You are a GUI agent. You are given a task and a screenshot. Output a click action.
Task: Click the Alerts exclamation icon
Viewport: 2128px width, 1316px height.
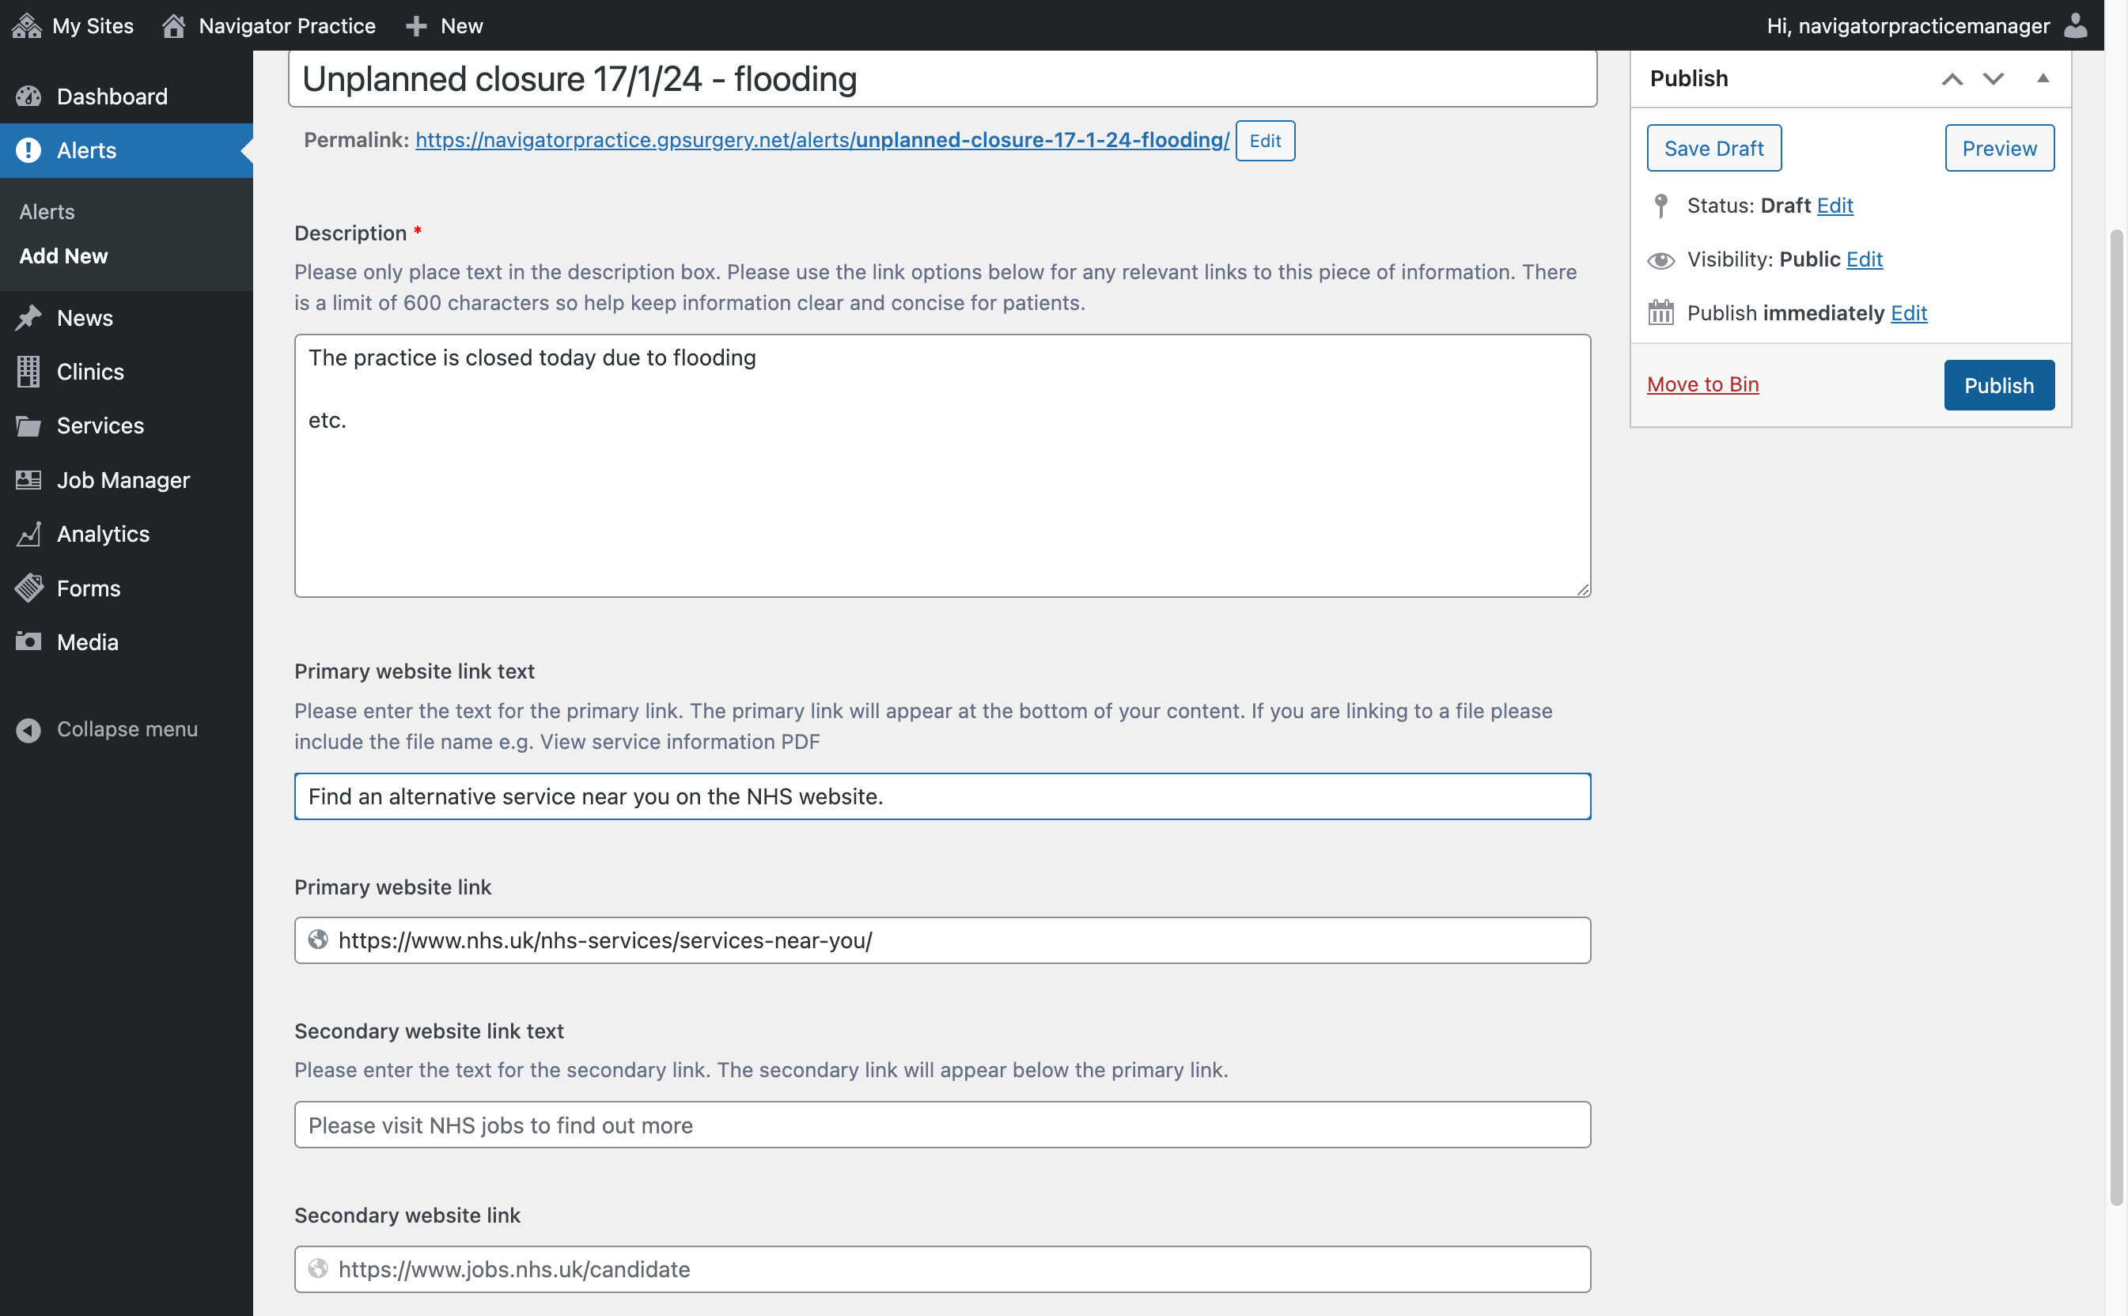pyautogui.click(x=28, y=149)
